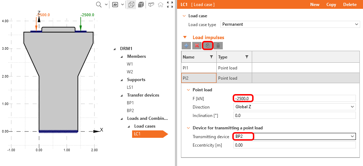Screen dimensions: 363x166
Task: Select member W1 in the tree
Action: (130, 64)
